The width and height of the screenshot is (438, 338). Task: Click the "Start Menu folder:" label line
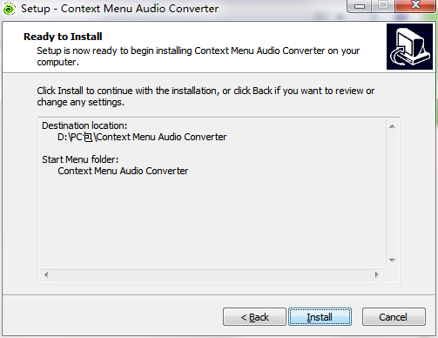pos(80,159)
